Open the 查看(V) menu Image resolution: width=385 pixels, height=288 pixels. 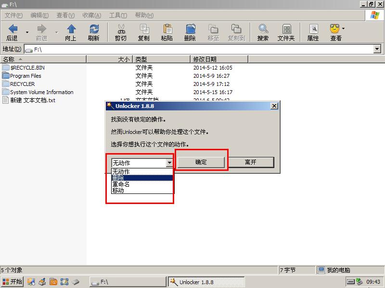(x=65, y=15)
